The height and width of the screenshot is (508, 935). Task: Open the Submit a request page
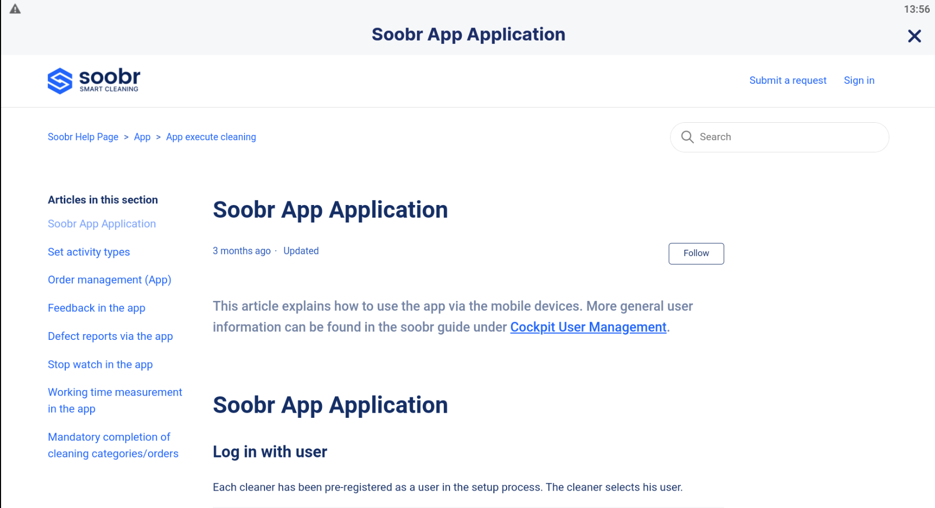[x=788, y=80]
